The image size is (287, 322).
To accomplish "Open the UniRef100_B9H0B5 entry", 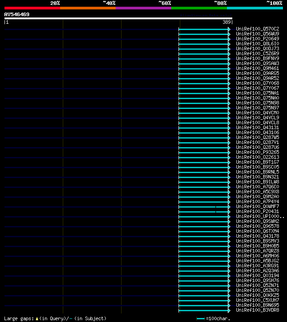I will tap(257, 246).
